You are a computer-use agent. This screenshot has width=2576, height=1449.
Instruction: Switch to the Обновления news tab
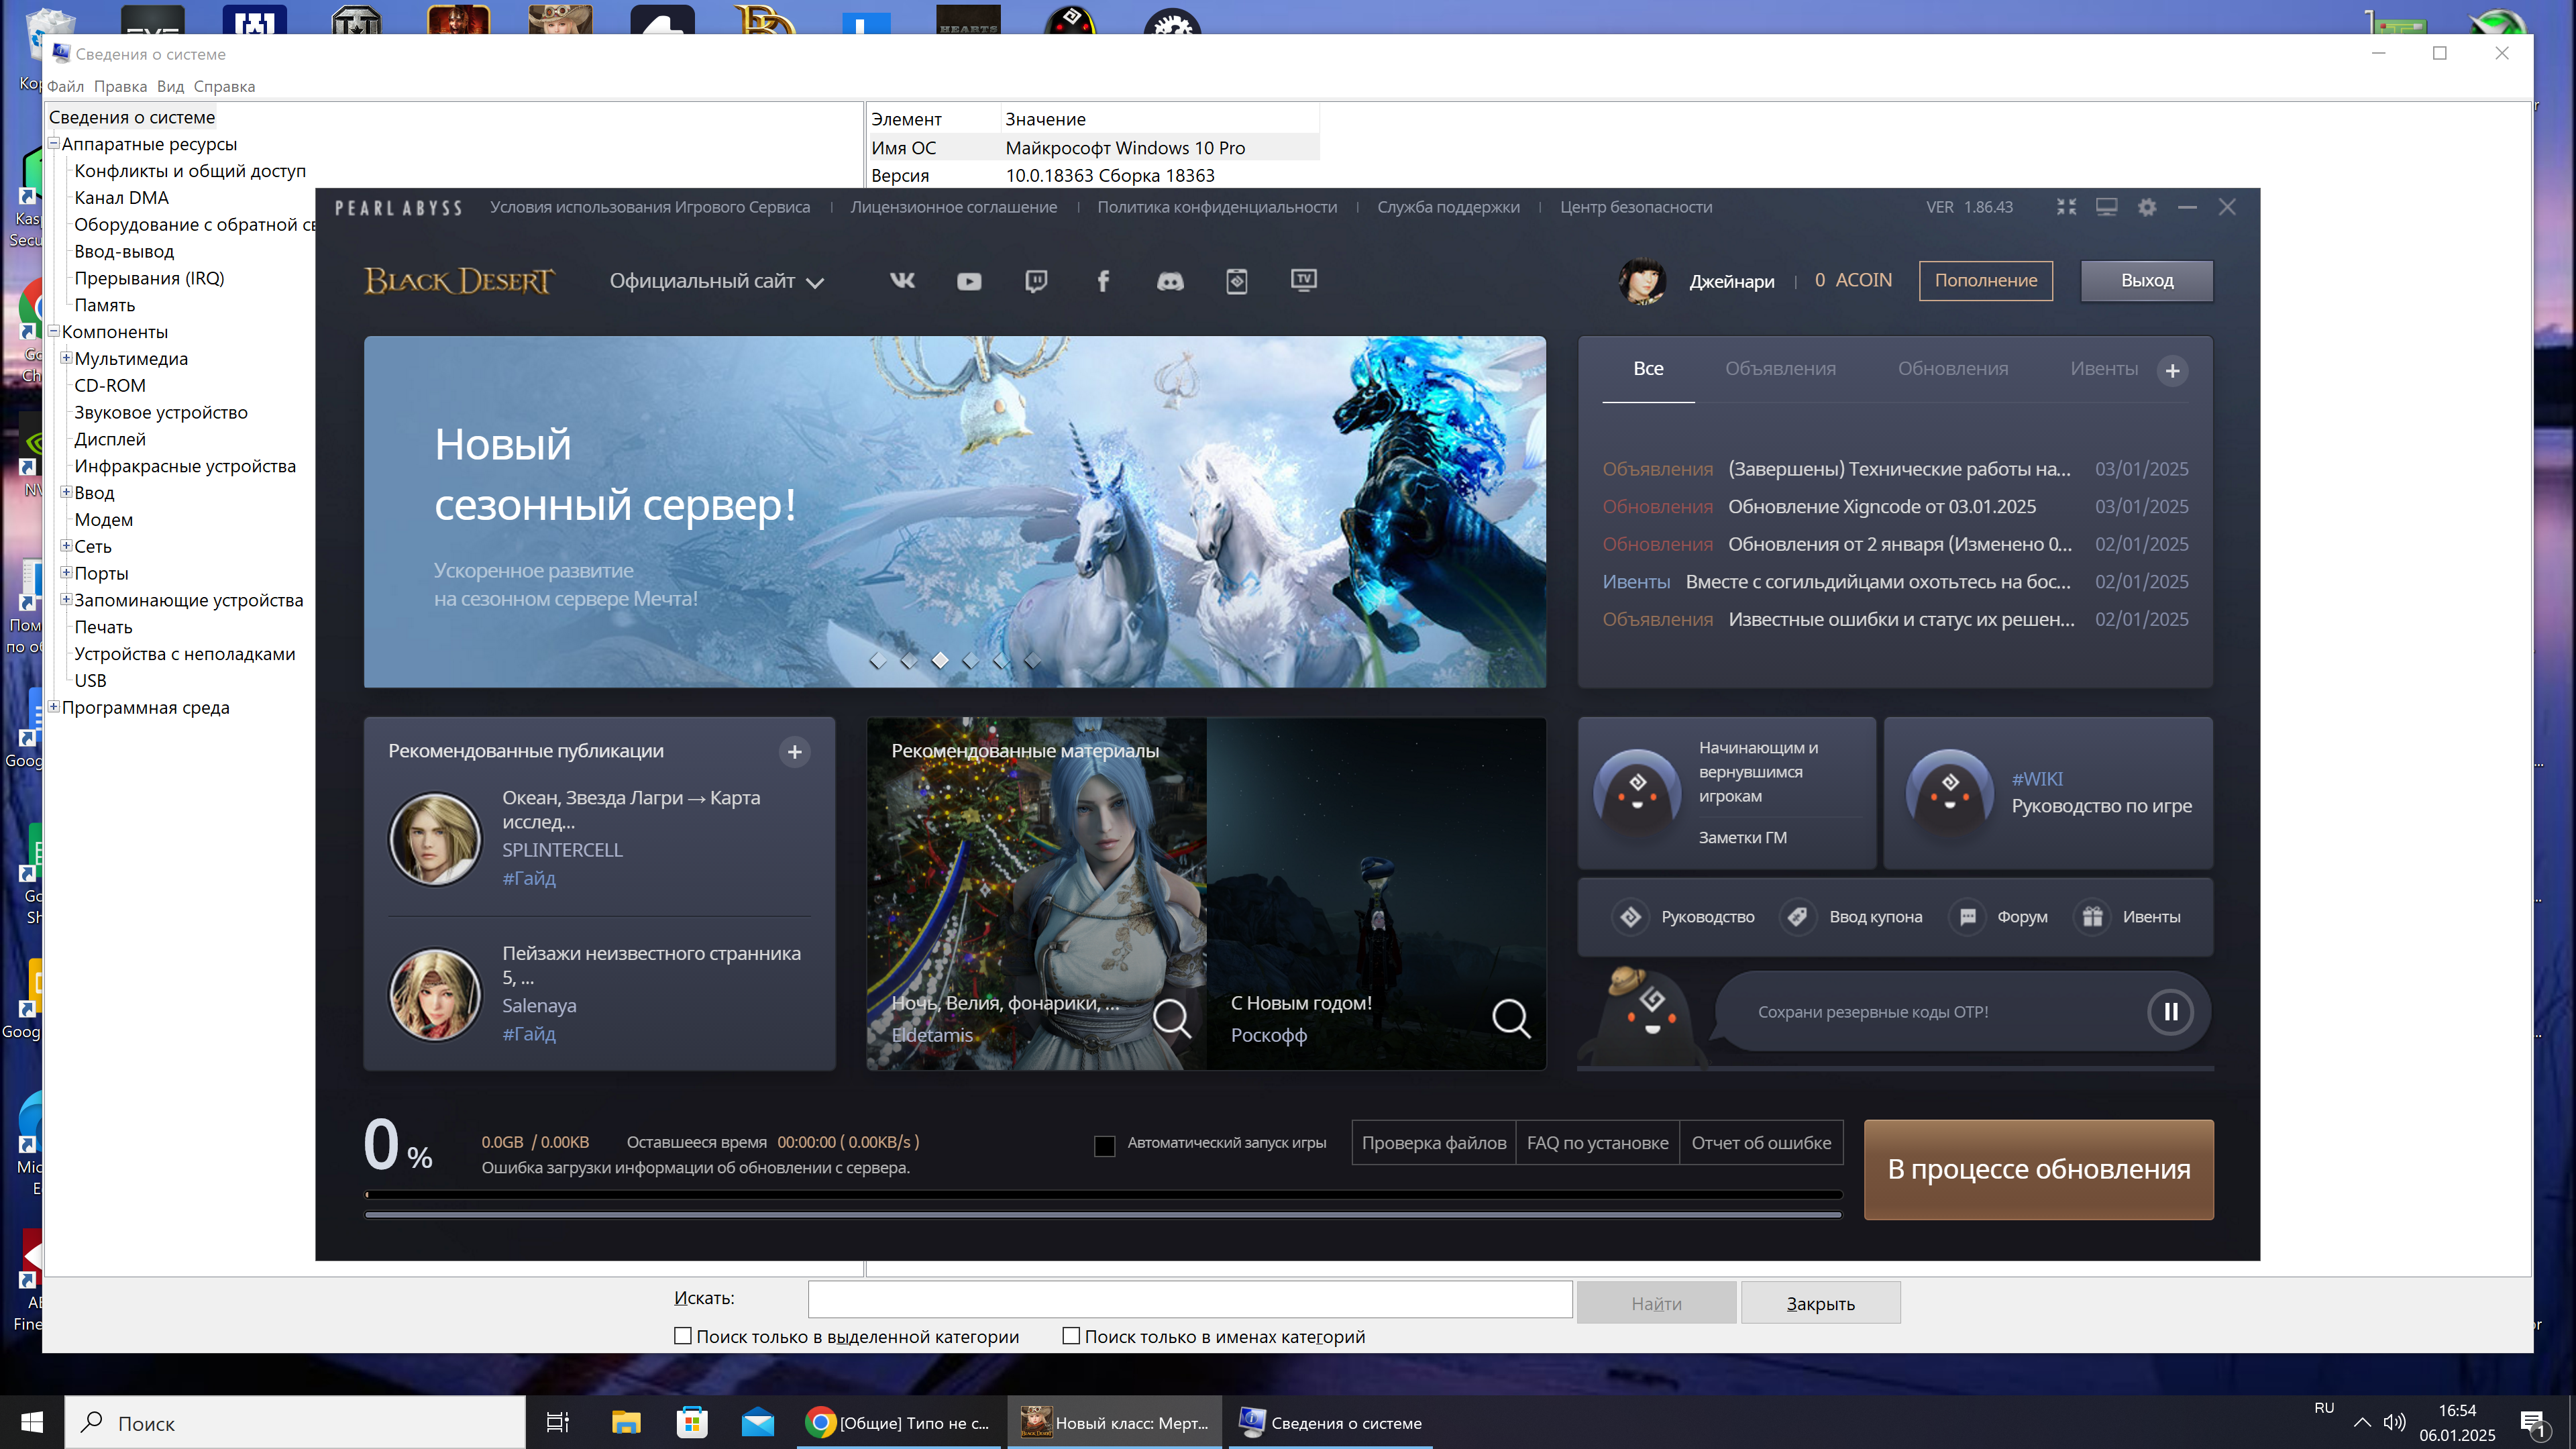tap(1953, 369)
